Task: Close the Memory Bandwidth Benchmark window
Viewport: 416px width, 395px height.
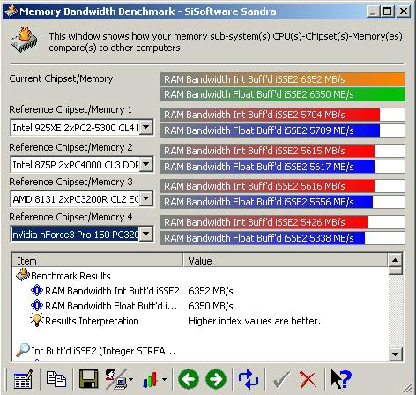Action: (404, 11)
